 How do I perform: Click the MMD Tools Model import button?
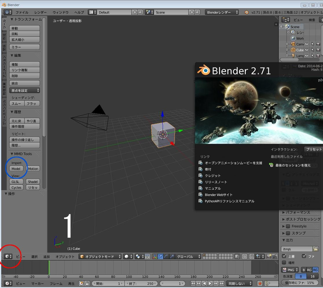click(x=16, y=169)
